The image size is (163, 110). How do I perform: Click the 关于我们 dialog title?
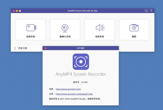[x=81, y=48]
